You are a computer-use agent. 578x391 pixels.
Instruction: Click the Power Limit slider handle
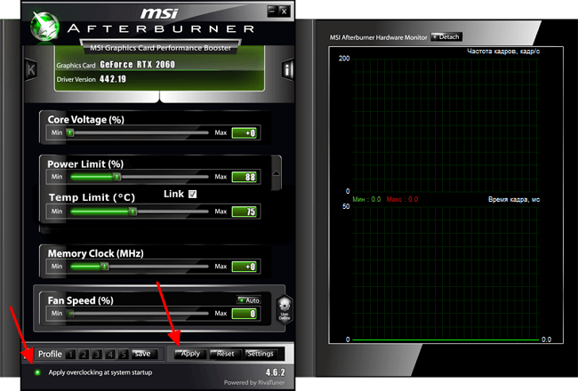tap(116, 177)
